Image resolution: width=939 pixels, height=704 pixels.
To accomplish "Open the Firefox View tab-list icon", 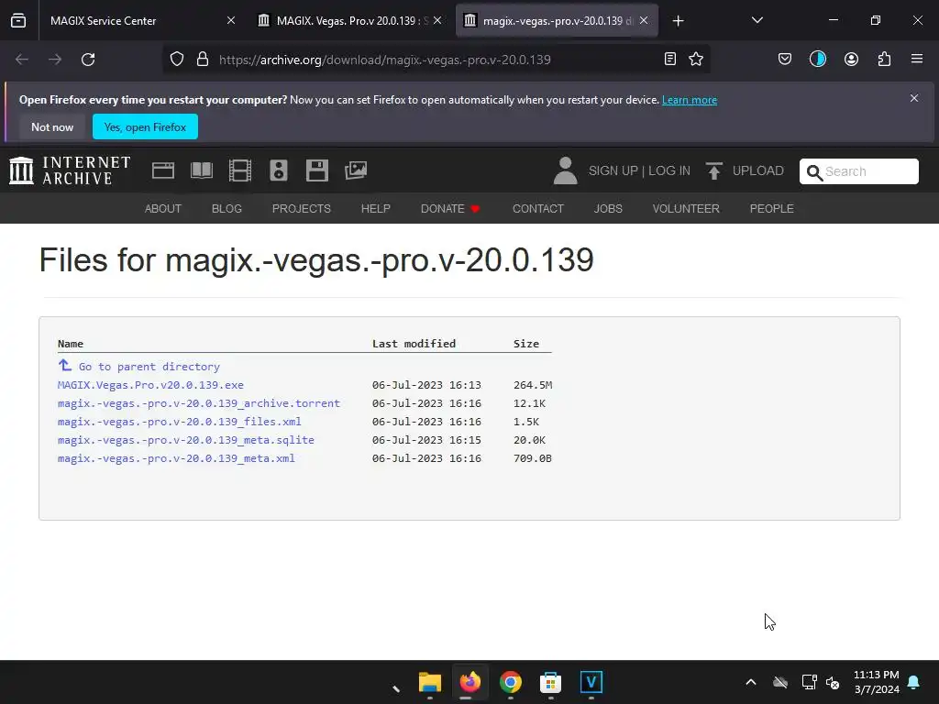I will (x=18, y=20).
